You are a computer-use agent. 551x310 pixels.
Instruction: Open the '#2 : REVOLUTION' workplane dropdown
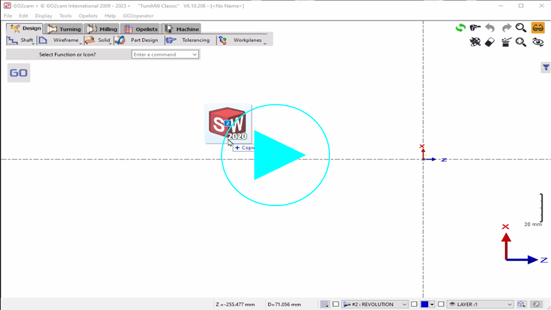tap(375, 304)
